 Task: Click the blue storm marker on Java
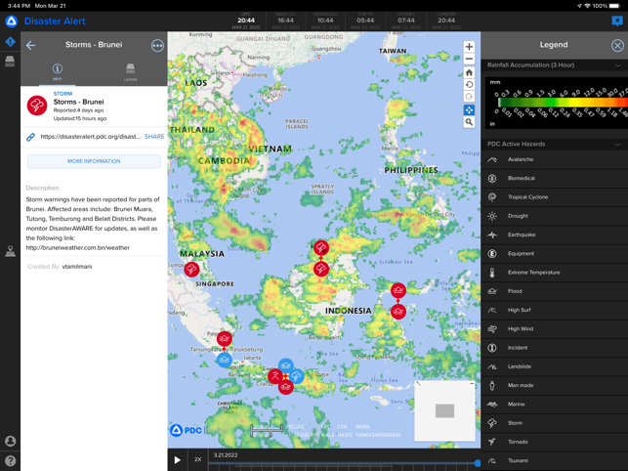click(x=296, y=376)
